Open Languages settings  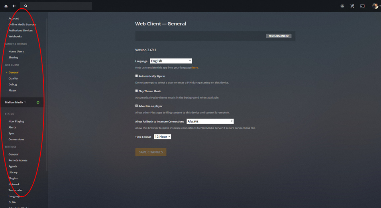tap(15, 196)
